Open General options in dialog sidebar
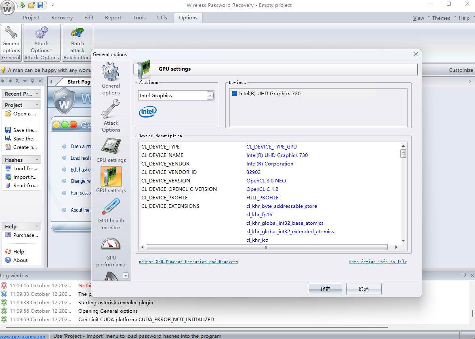475x339 pixels. tap(111, 79)
